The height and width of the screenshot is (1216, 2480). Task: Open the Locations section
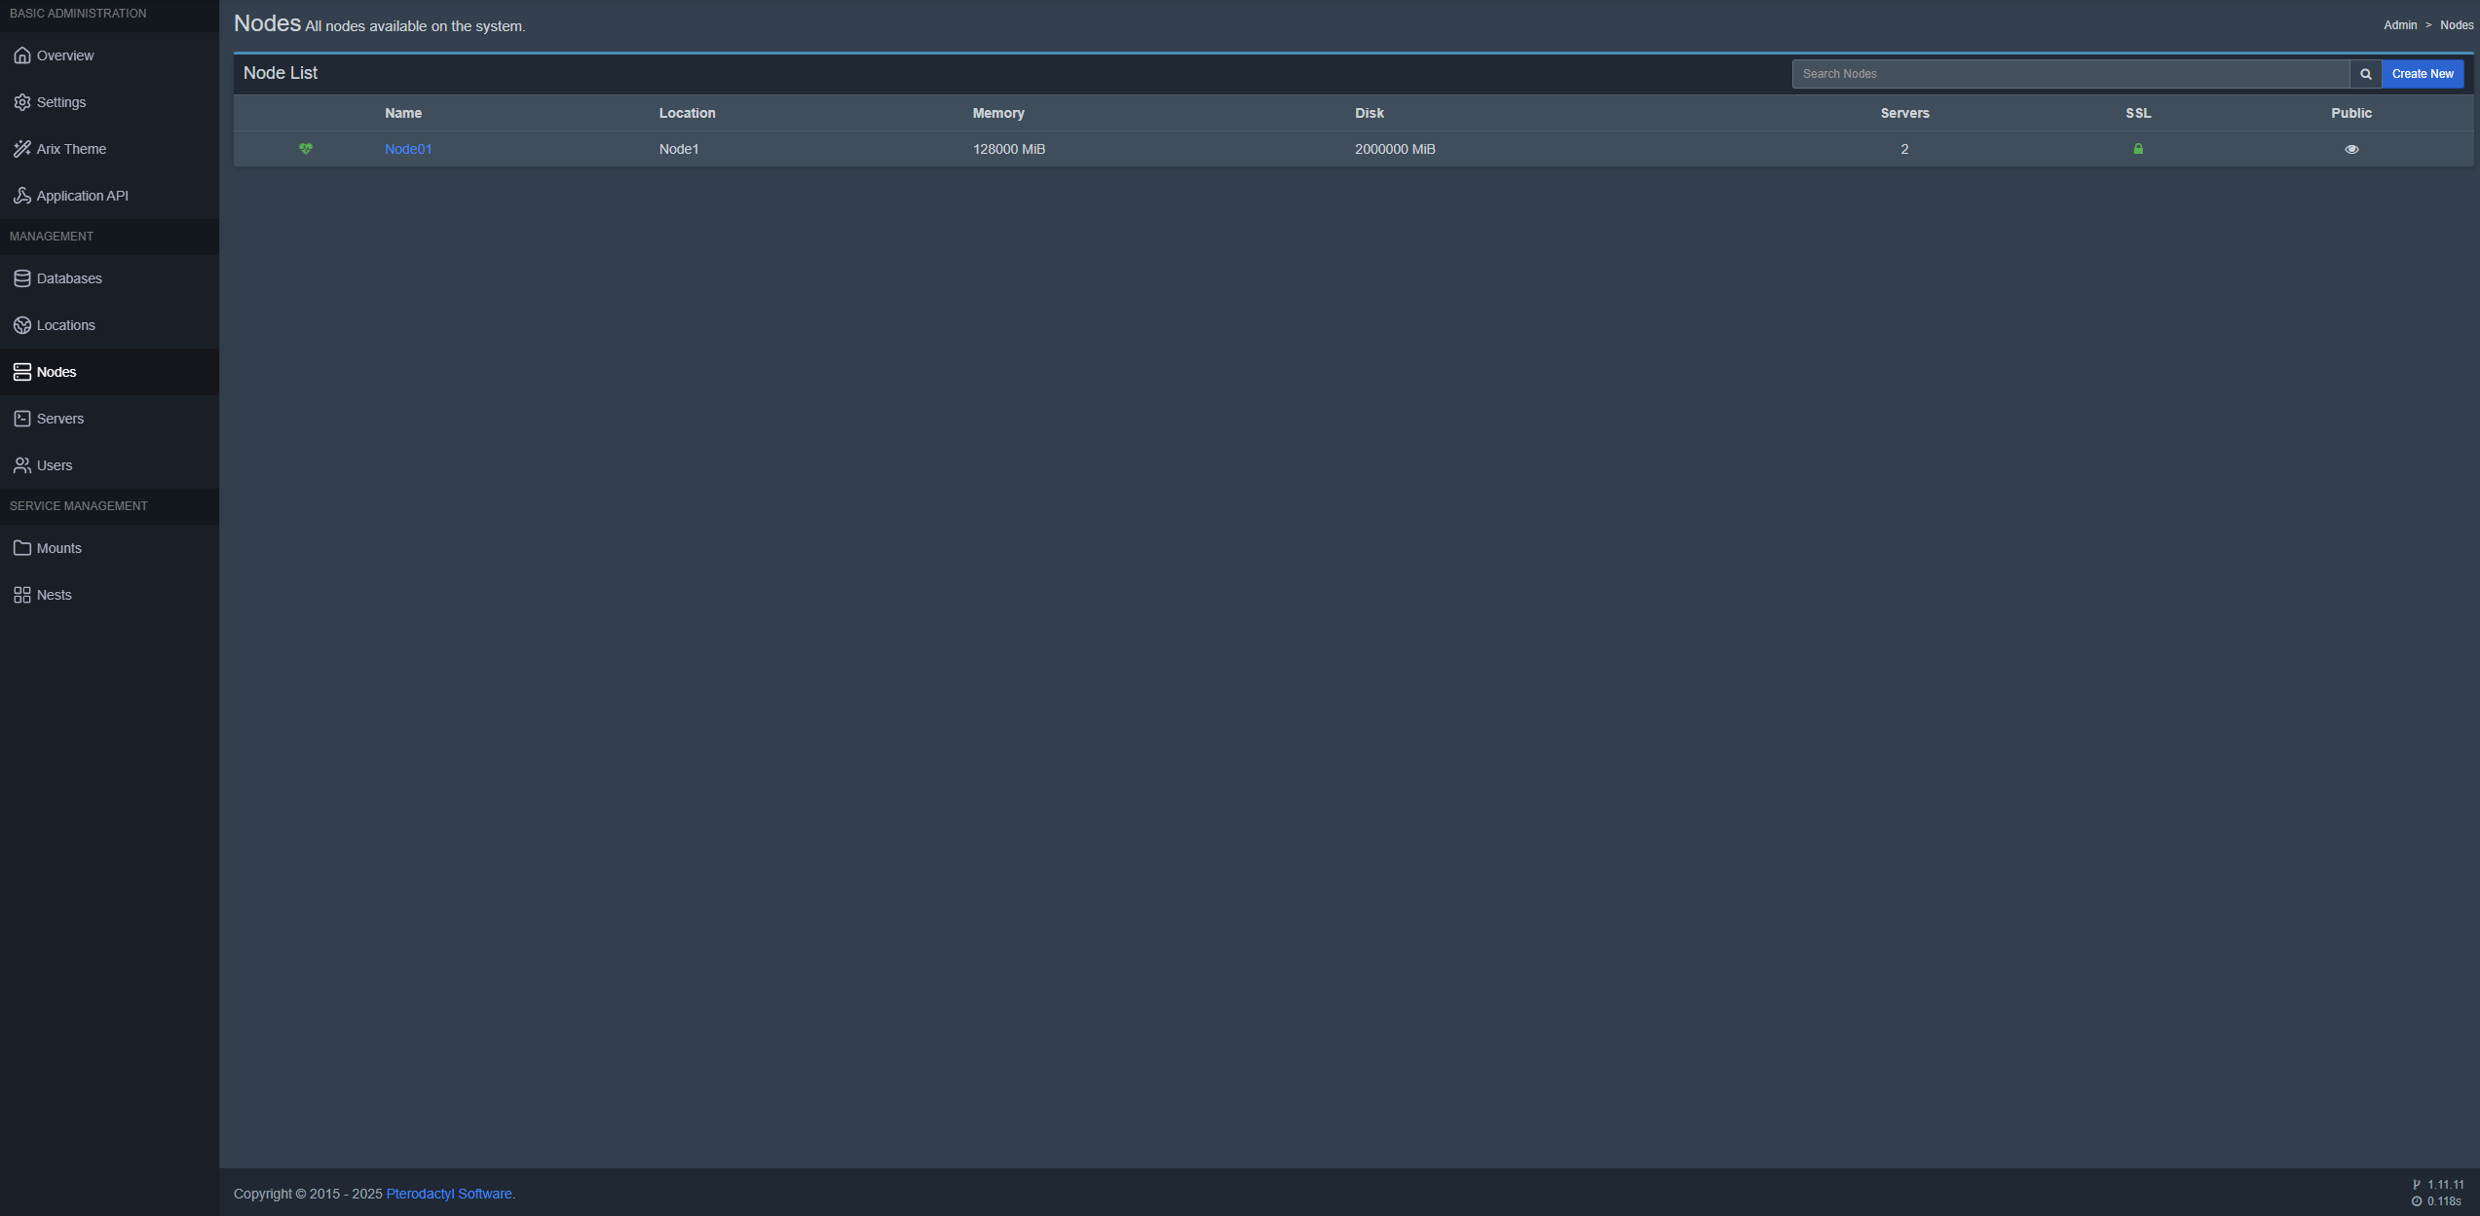tap(109, 325)
